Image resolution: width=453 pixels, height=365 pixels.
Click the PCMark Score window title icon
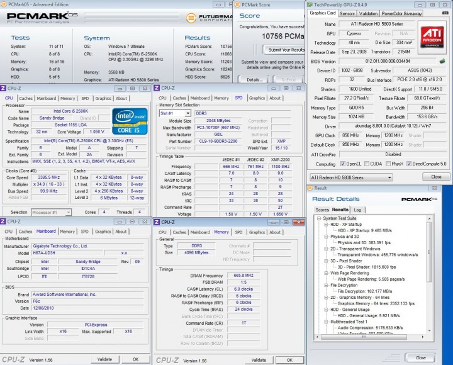pyautogui.click(x=237, y=4)
